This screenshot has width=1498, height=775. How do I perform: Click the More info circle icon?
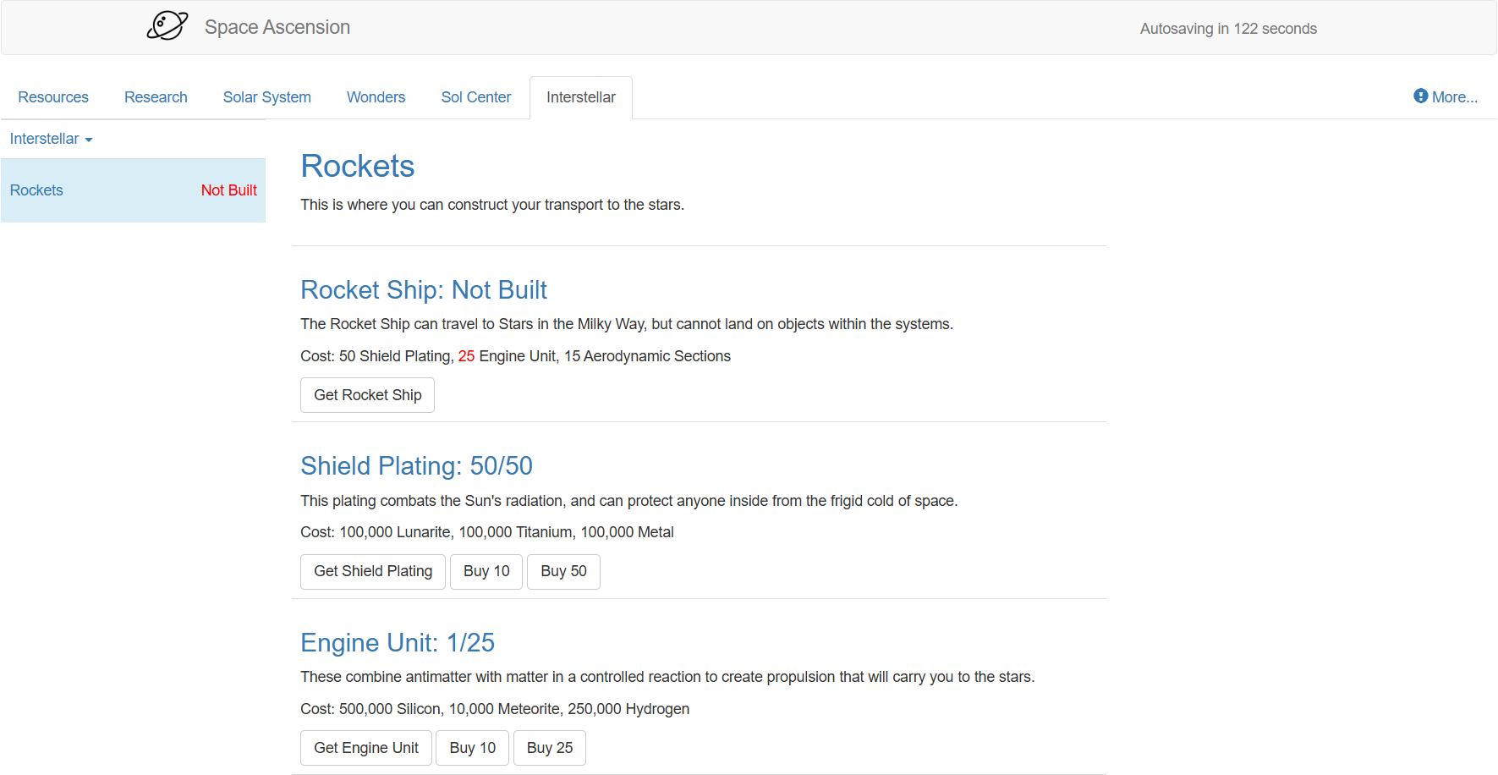click(x=1420, y=96)
